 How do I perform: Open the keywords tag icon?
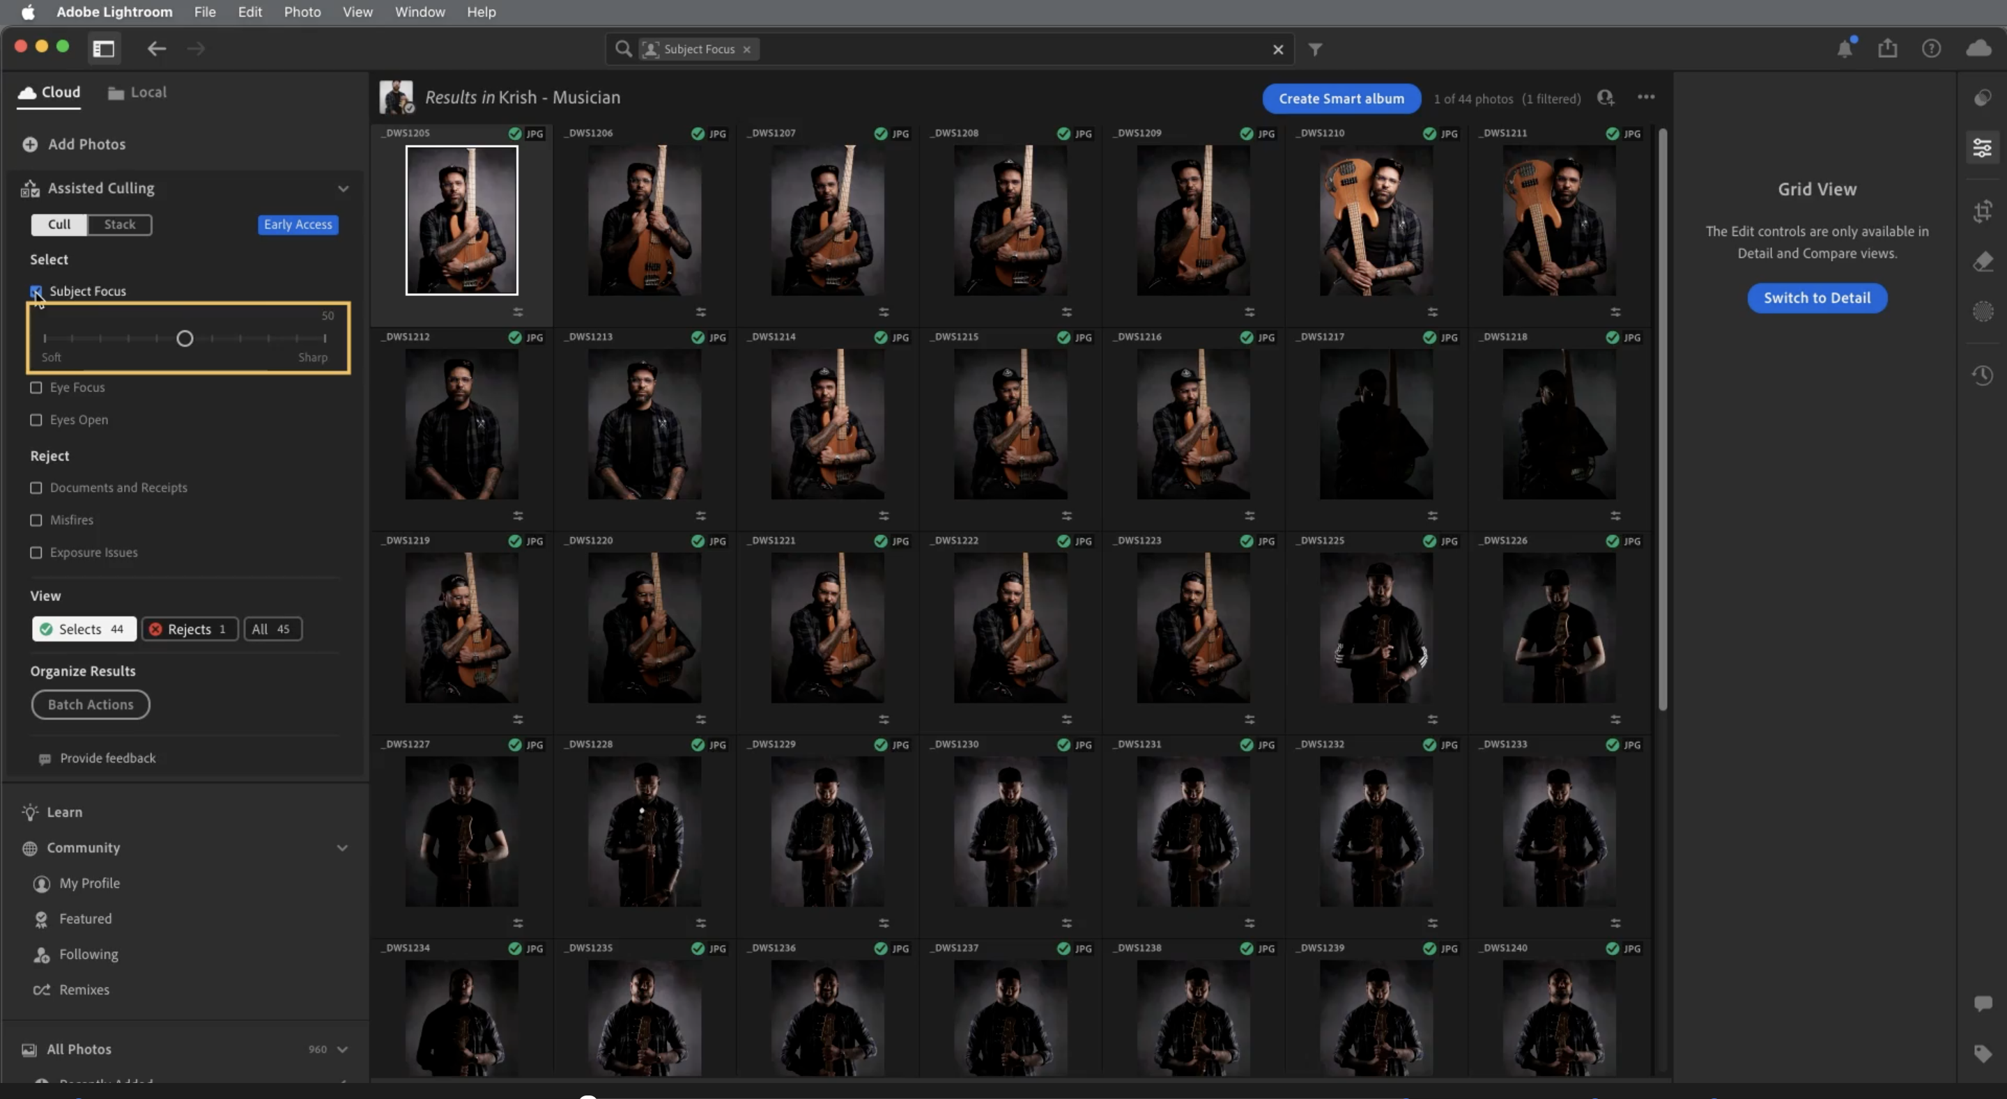pyautogui.click(x=1983, y=1054)
